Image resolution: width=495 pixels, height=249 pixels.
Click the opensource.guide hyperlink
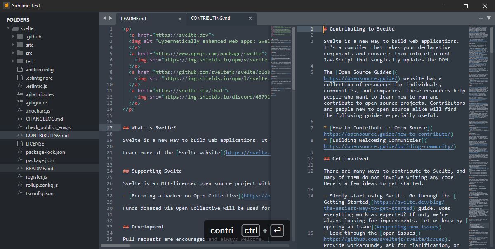click(361, 78)
